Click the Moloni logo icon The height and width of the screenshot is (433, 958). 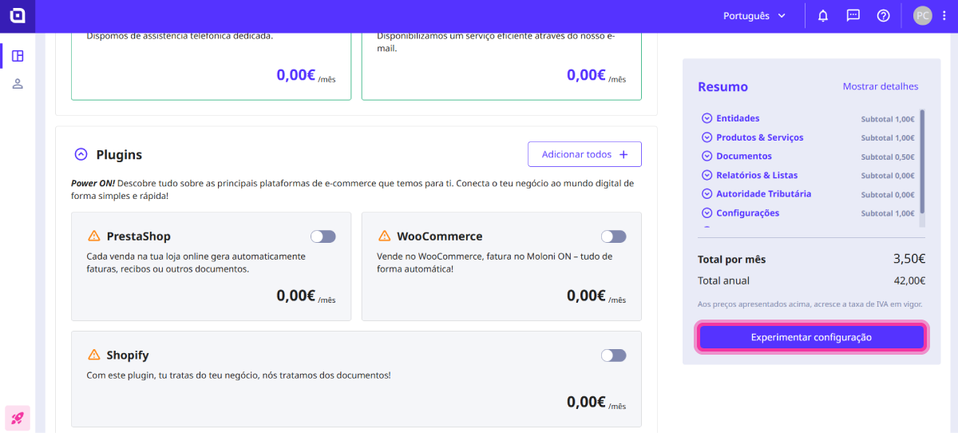tap(18, 16)
